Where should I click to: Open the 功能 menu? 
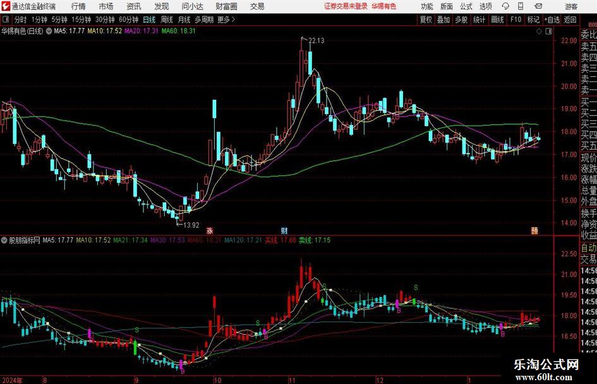(427, 6)
